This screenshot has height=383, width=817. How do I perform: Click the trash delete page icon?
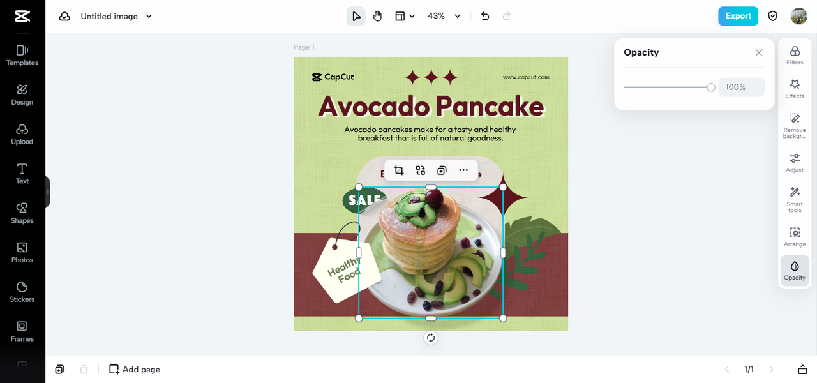(x=84, y=369)
